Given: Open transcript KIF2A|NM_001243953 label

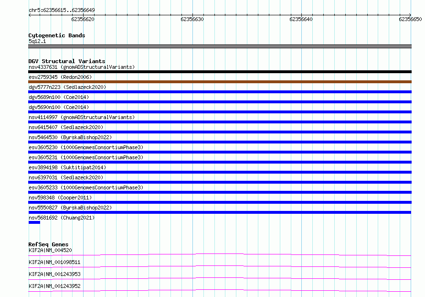Looking at the screenshot, I should [54, 274].
